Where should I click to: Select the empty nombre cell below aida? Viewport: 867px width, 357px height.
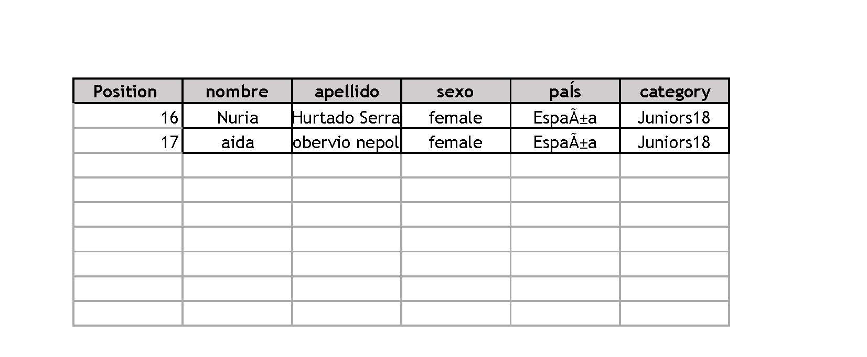[x=237, y=165]
